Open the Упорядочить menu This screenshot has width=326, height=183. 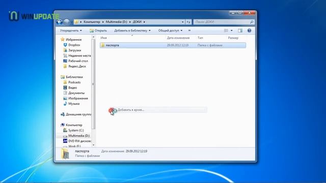pyautogui.click(x=71, y=30)
